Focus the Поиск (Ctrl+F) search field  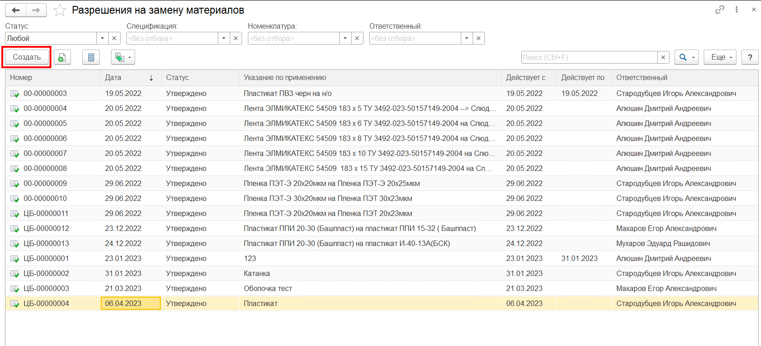(x=590, y=57)
